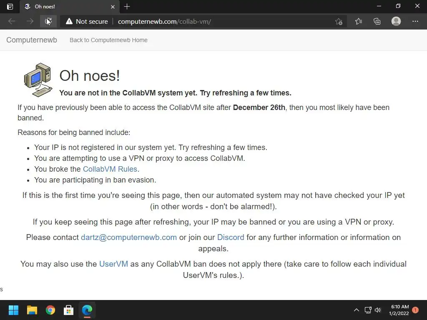
Task: Click the Computernewb brand link
Action: click(x=32, y=40)
